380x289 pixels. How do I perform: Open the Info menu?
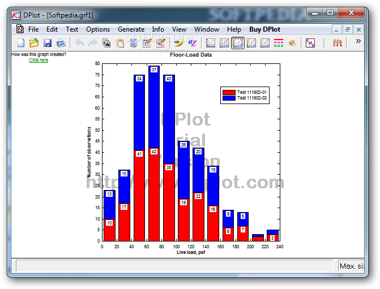[158, 29]
